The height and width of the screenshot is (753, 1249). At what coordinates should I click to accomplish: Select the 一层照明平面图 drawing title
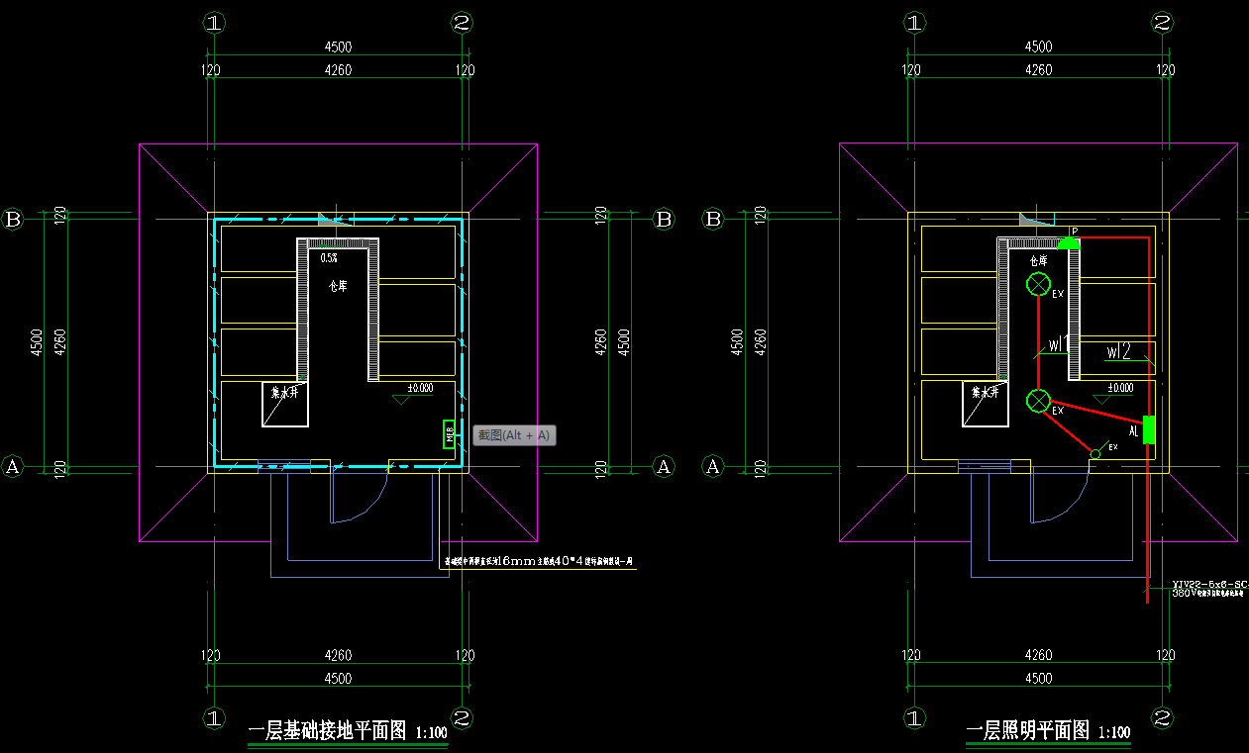(x=1028, y=731)
